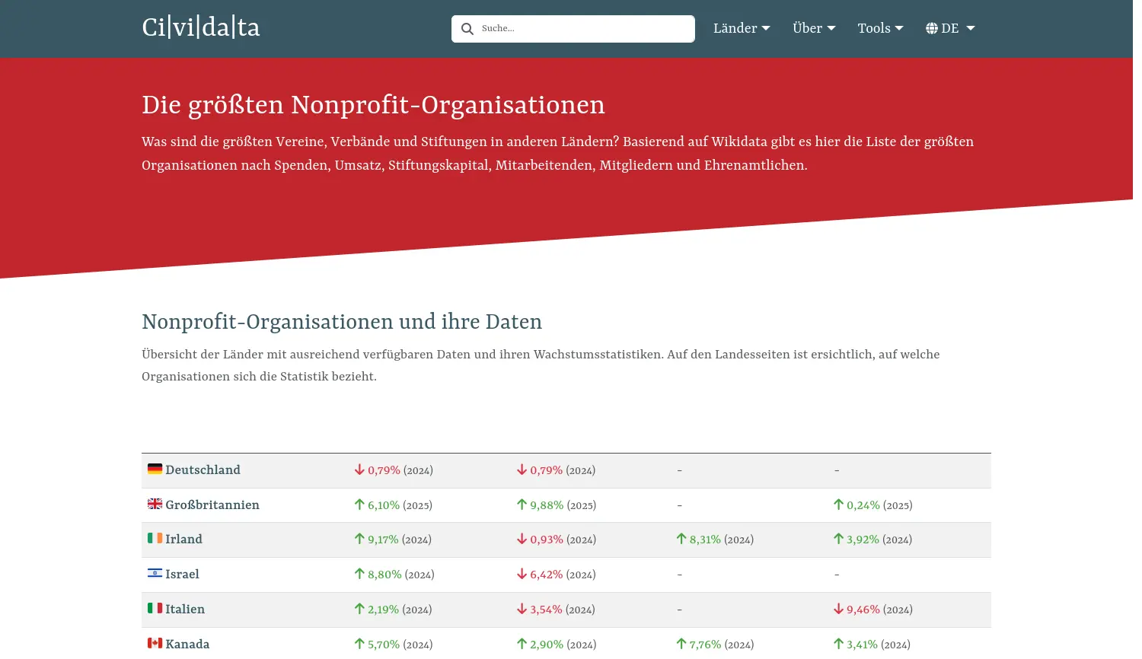The image size is (1142, 659).
Task: Open the Deutschland country page
Action: tap(203, 470)
